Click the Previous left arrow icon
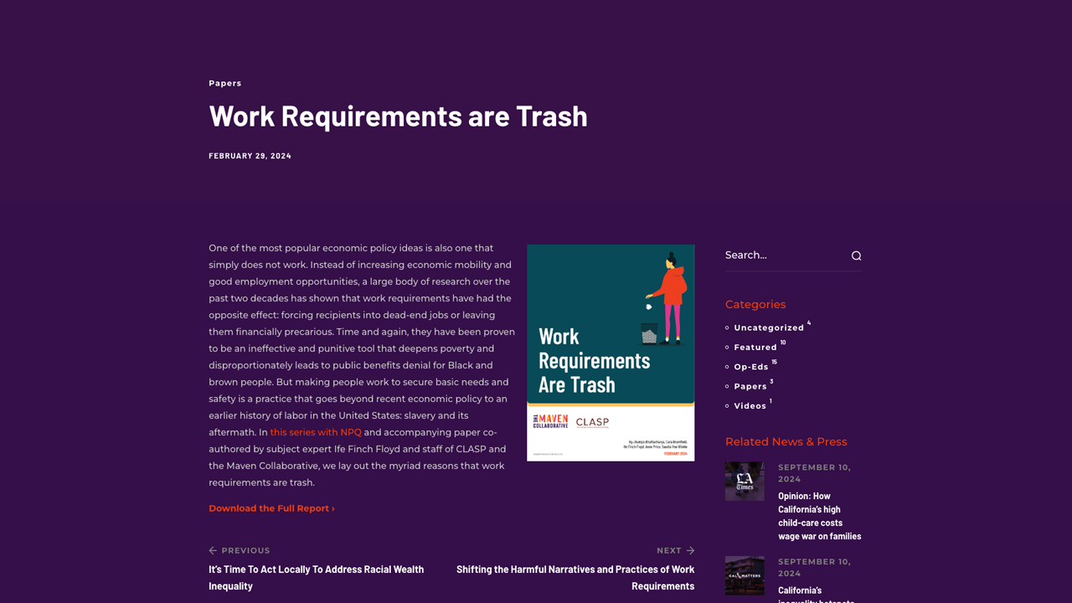Screen dimensions: 1072x603 [x=213, y=550]
